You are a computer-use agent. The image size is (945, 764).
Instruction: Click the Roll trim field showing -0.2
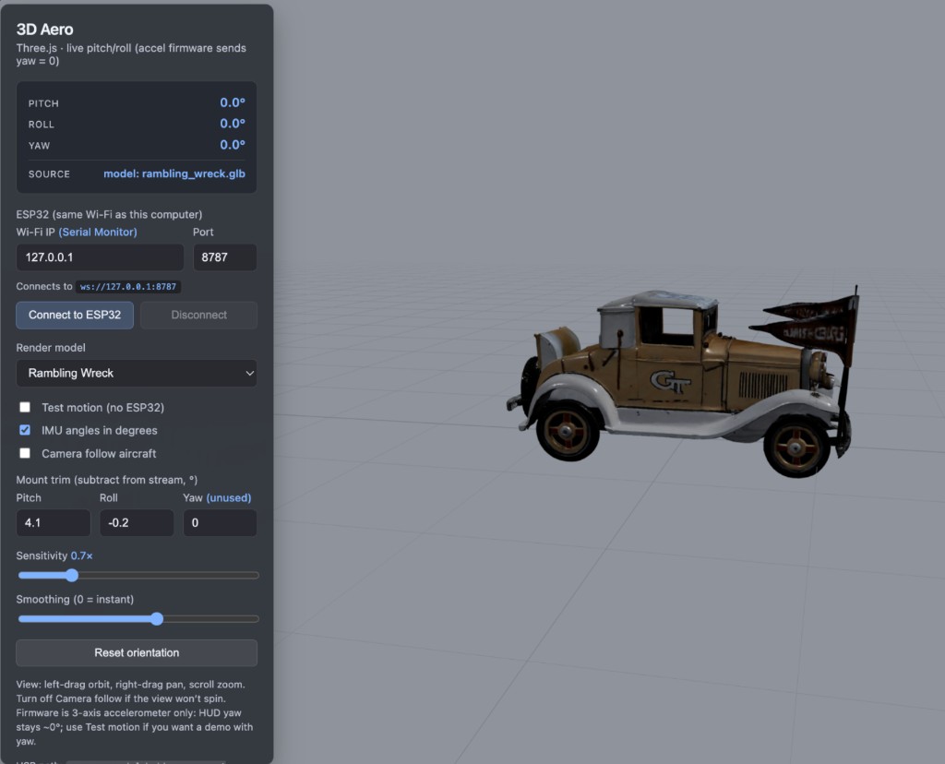pos(137,523)
